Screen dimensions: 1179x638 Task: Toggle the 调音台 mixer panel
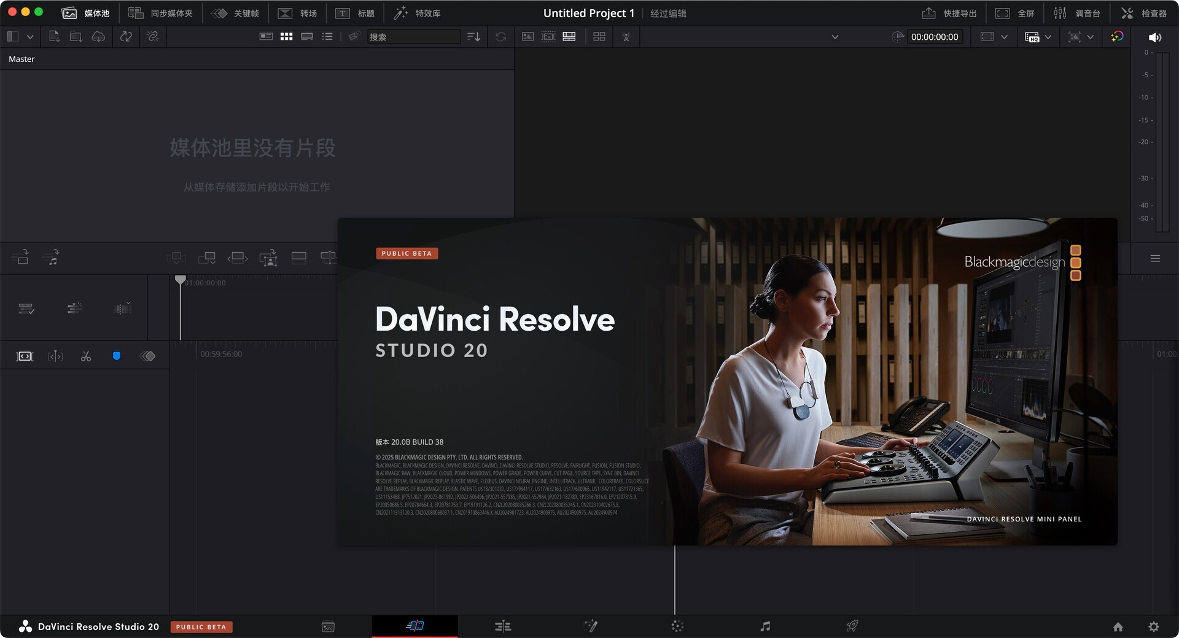tap(1076, 13)
